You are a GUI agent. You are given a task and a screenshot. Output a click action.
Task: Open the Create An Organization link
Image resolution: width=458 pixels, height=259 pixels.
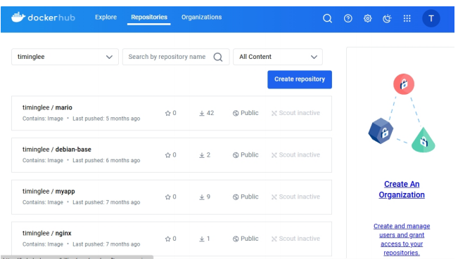402,190
